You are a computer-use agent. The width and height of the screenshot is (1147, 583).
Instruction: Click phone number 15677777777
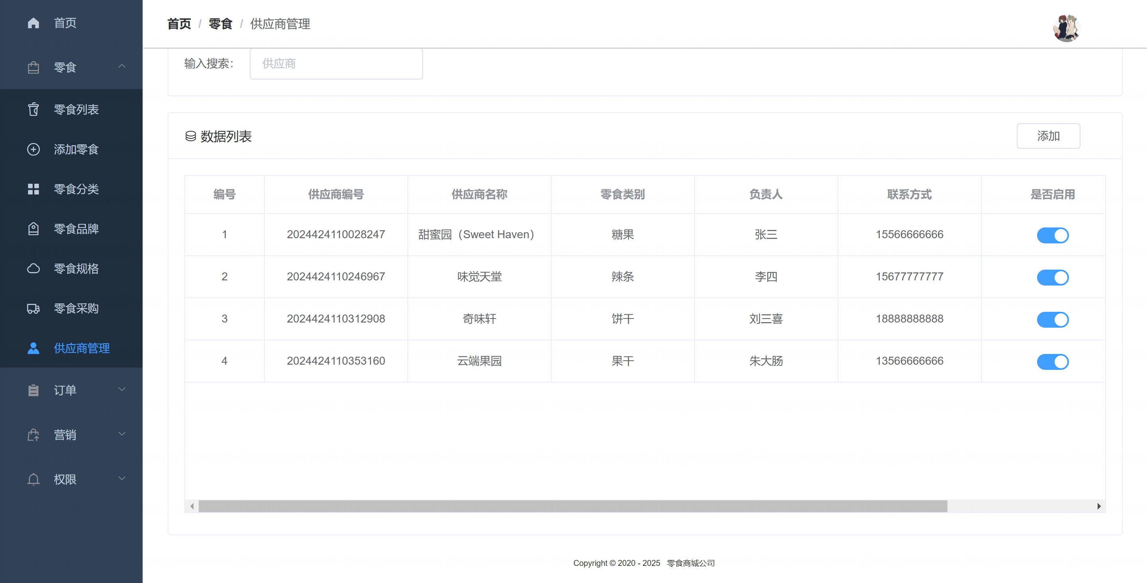tap(909, 277)
